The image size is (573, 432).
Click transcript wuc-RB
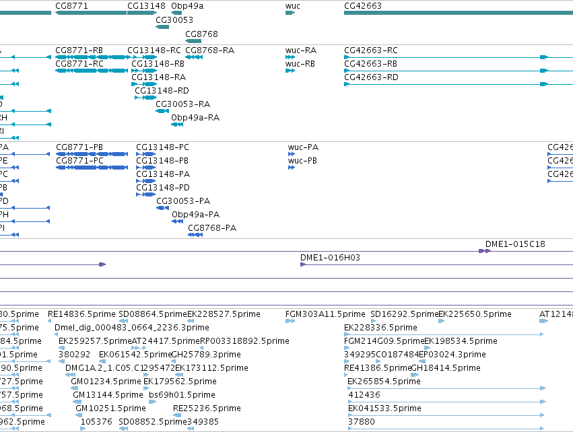[300, 63]
